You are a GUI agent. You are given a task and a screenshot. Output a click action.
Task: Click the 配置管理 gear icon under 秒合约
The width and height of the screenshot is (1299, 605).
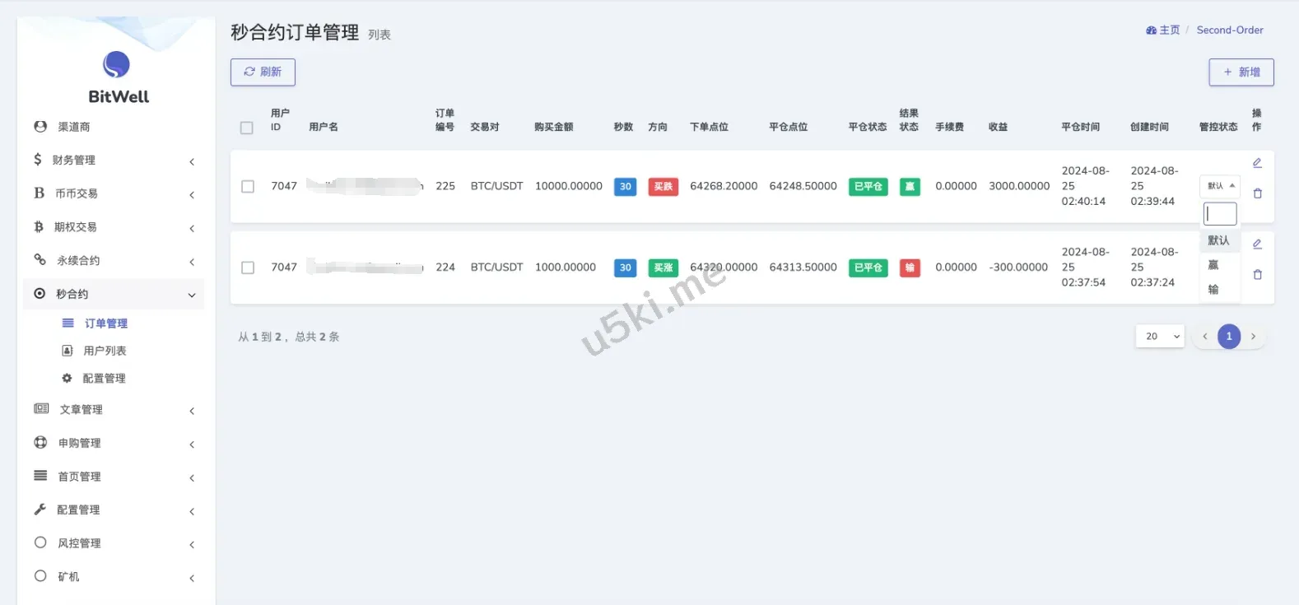(x=68, y=379)
